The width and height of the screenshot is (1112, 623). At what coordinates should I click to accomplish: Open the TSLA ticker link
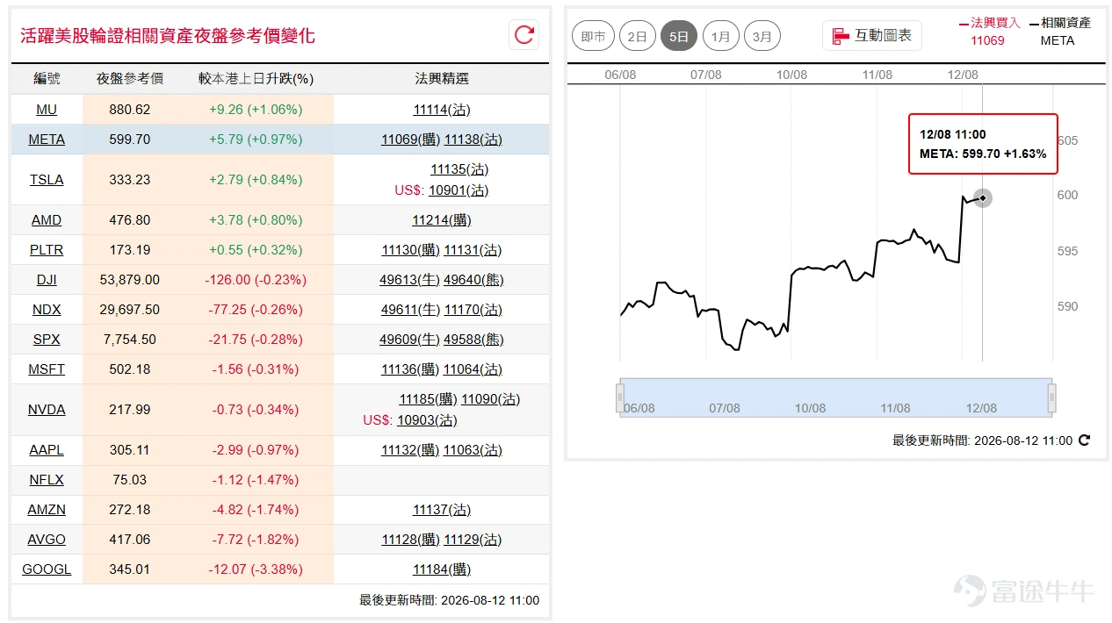point(47,180)
